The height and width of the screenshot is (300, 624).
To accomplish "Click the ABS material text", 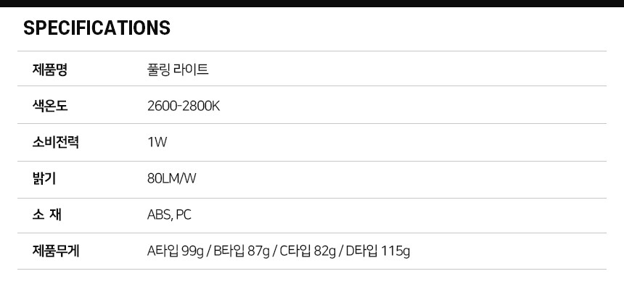I will (x=158, y=215).
